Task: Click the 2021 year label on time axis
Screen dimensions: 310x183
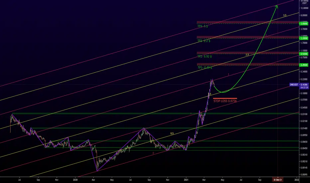Action: pos(186,180)
